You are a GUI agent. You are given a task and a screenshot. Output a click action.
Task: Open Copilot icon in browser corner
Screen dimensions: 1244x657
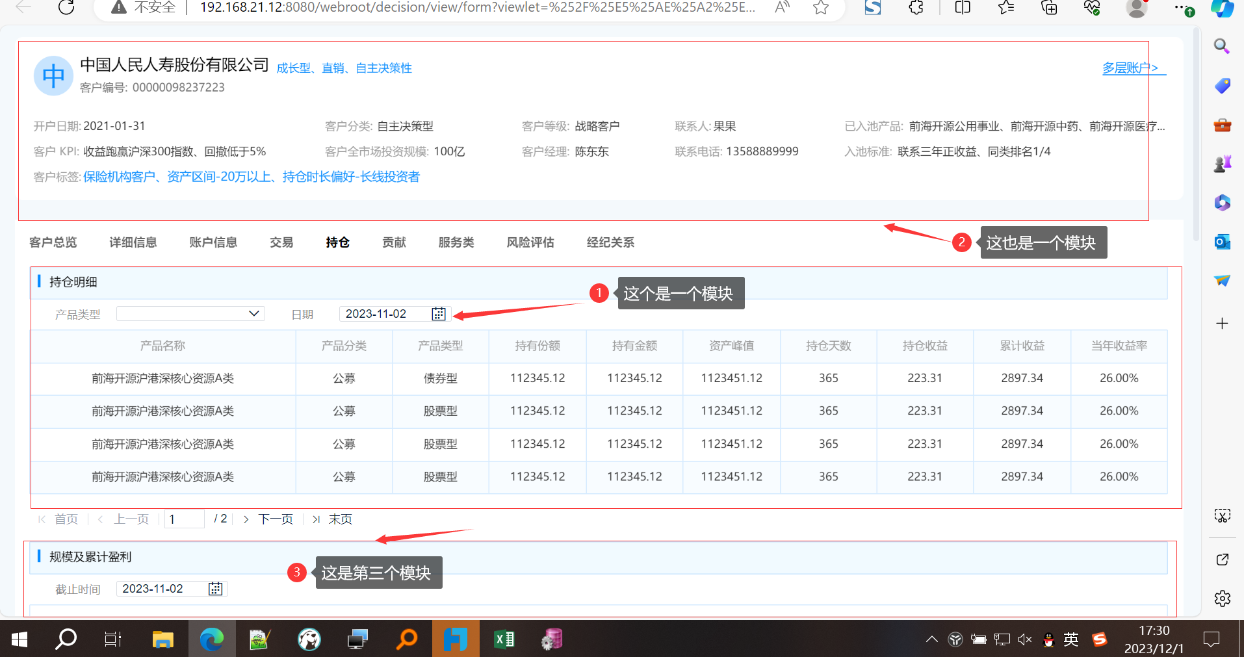tap(1223, 8)
